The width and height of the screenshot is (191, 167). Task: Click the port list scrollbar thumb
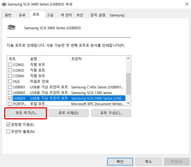pyautogui.click(x=128, y=84)
